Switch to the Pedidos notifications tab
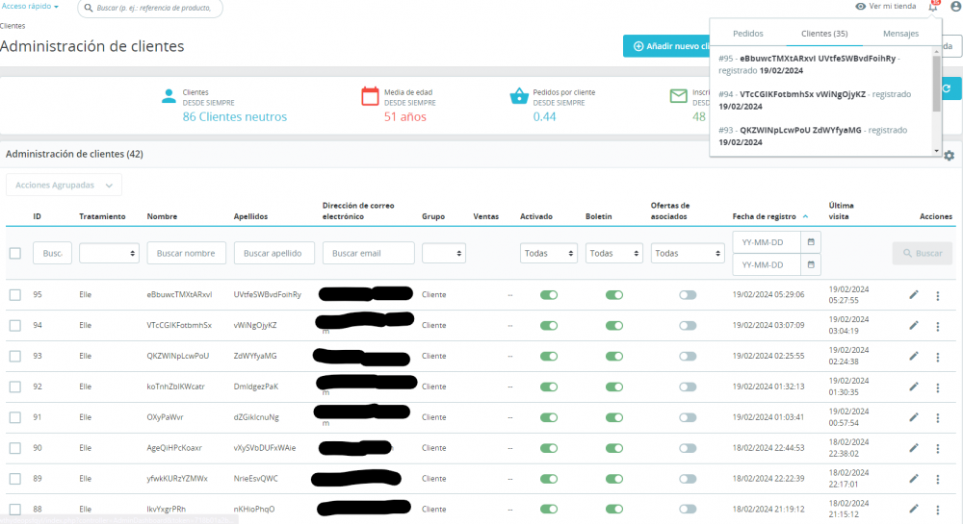Viewport: 963px width, 524px height. click(748, 34)
